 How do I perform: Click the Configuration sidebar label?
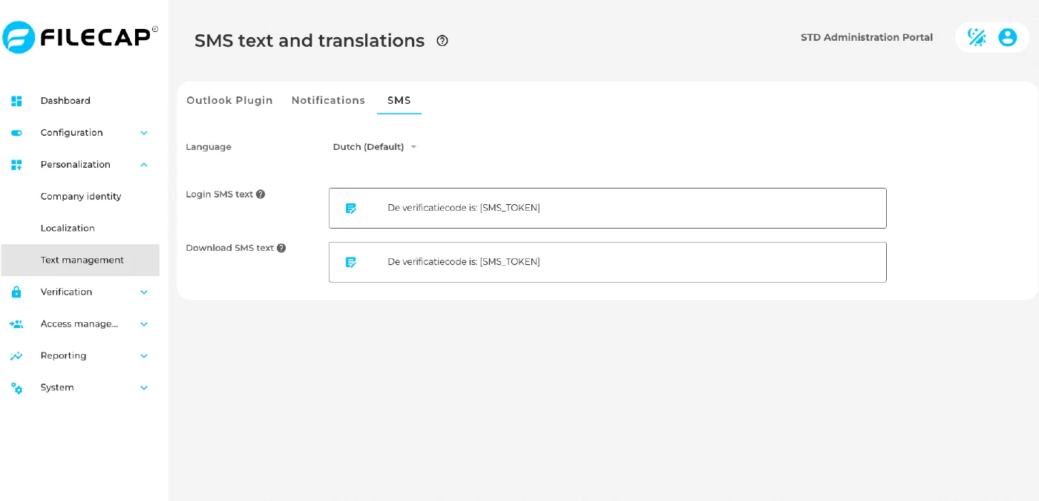click(x=72, y=133)
